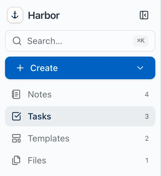Expand the Create dropdown chevron
The image size is (161, 176).
(x=140, y=68)
